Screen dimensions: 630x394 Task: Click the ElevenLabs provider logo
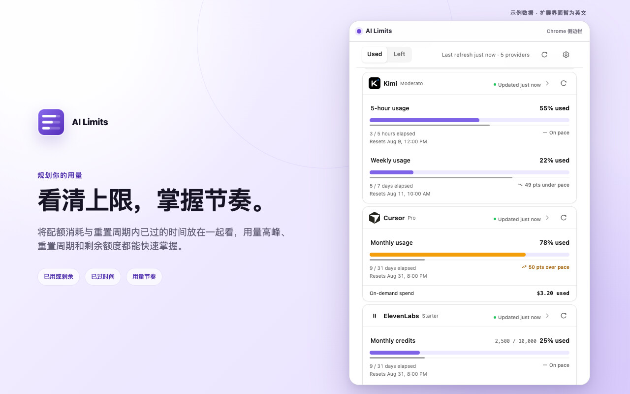(375, 316)
